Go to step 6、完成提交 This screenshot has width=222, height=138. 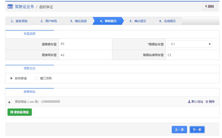(x=167, y=21)
